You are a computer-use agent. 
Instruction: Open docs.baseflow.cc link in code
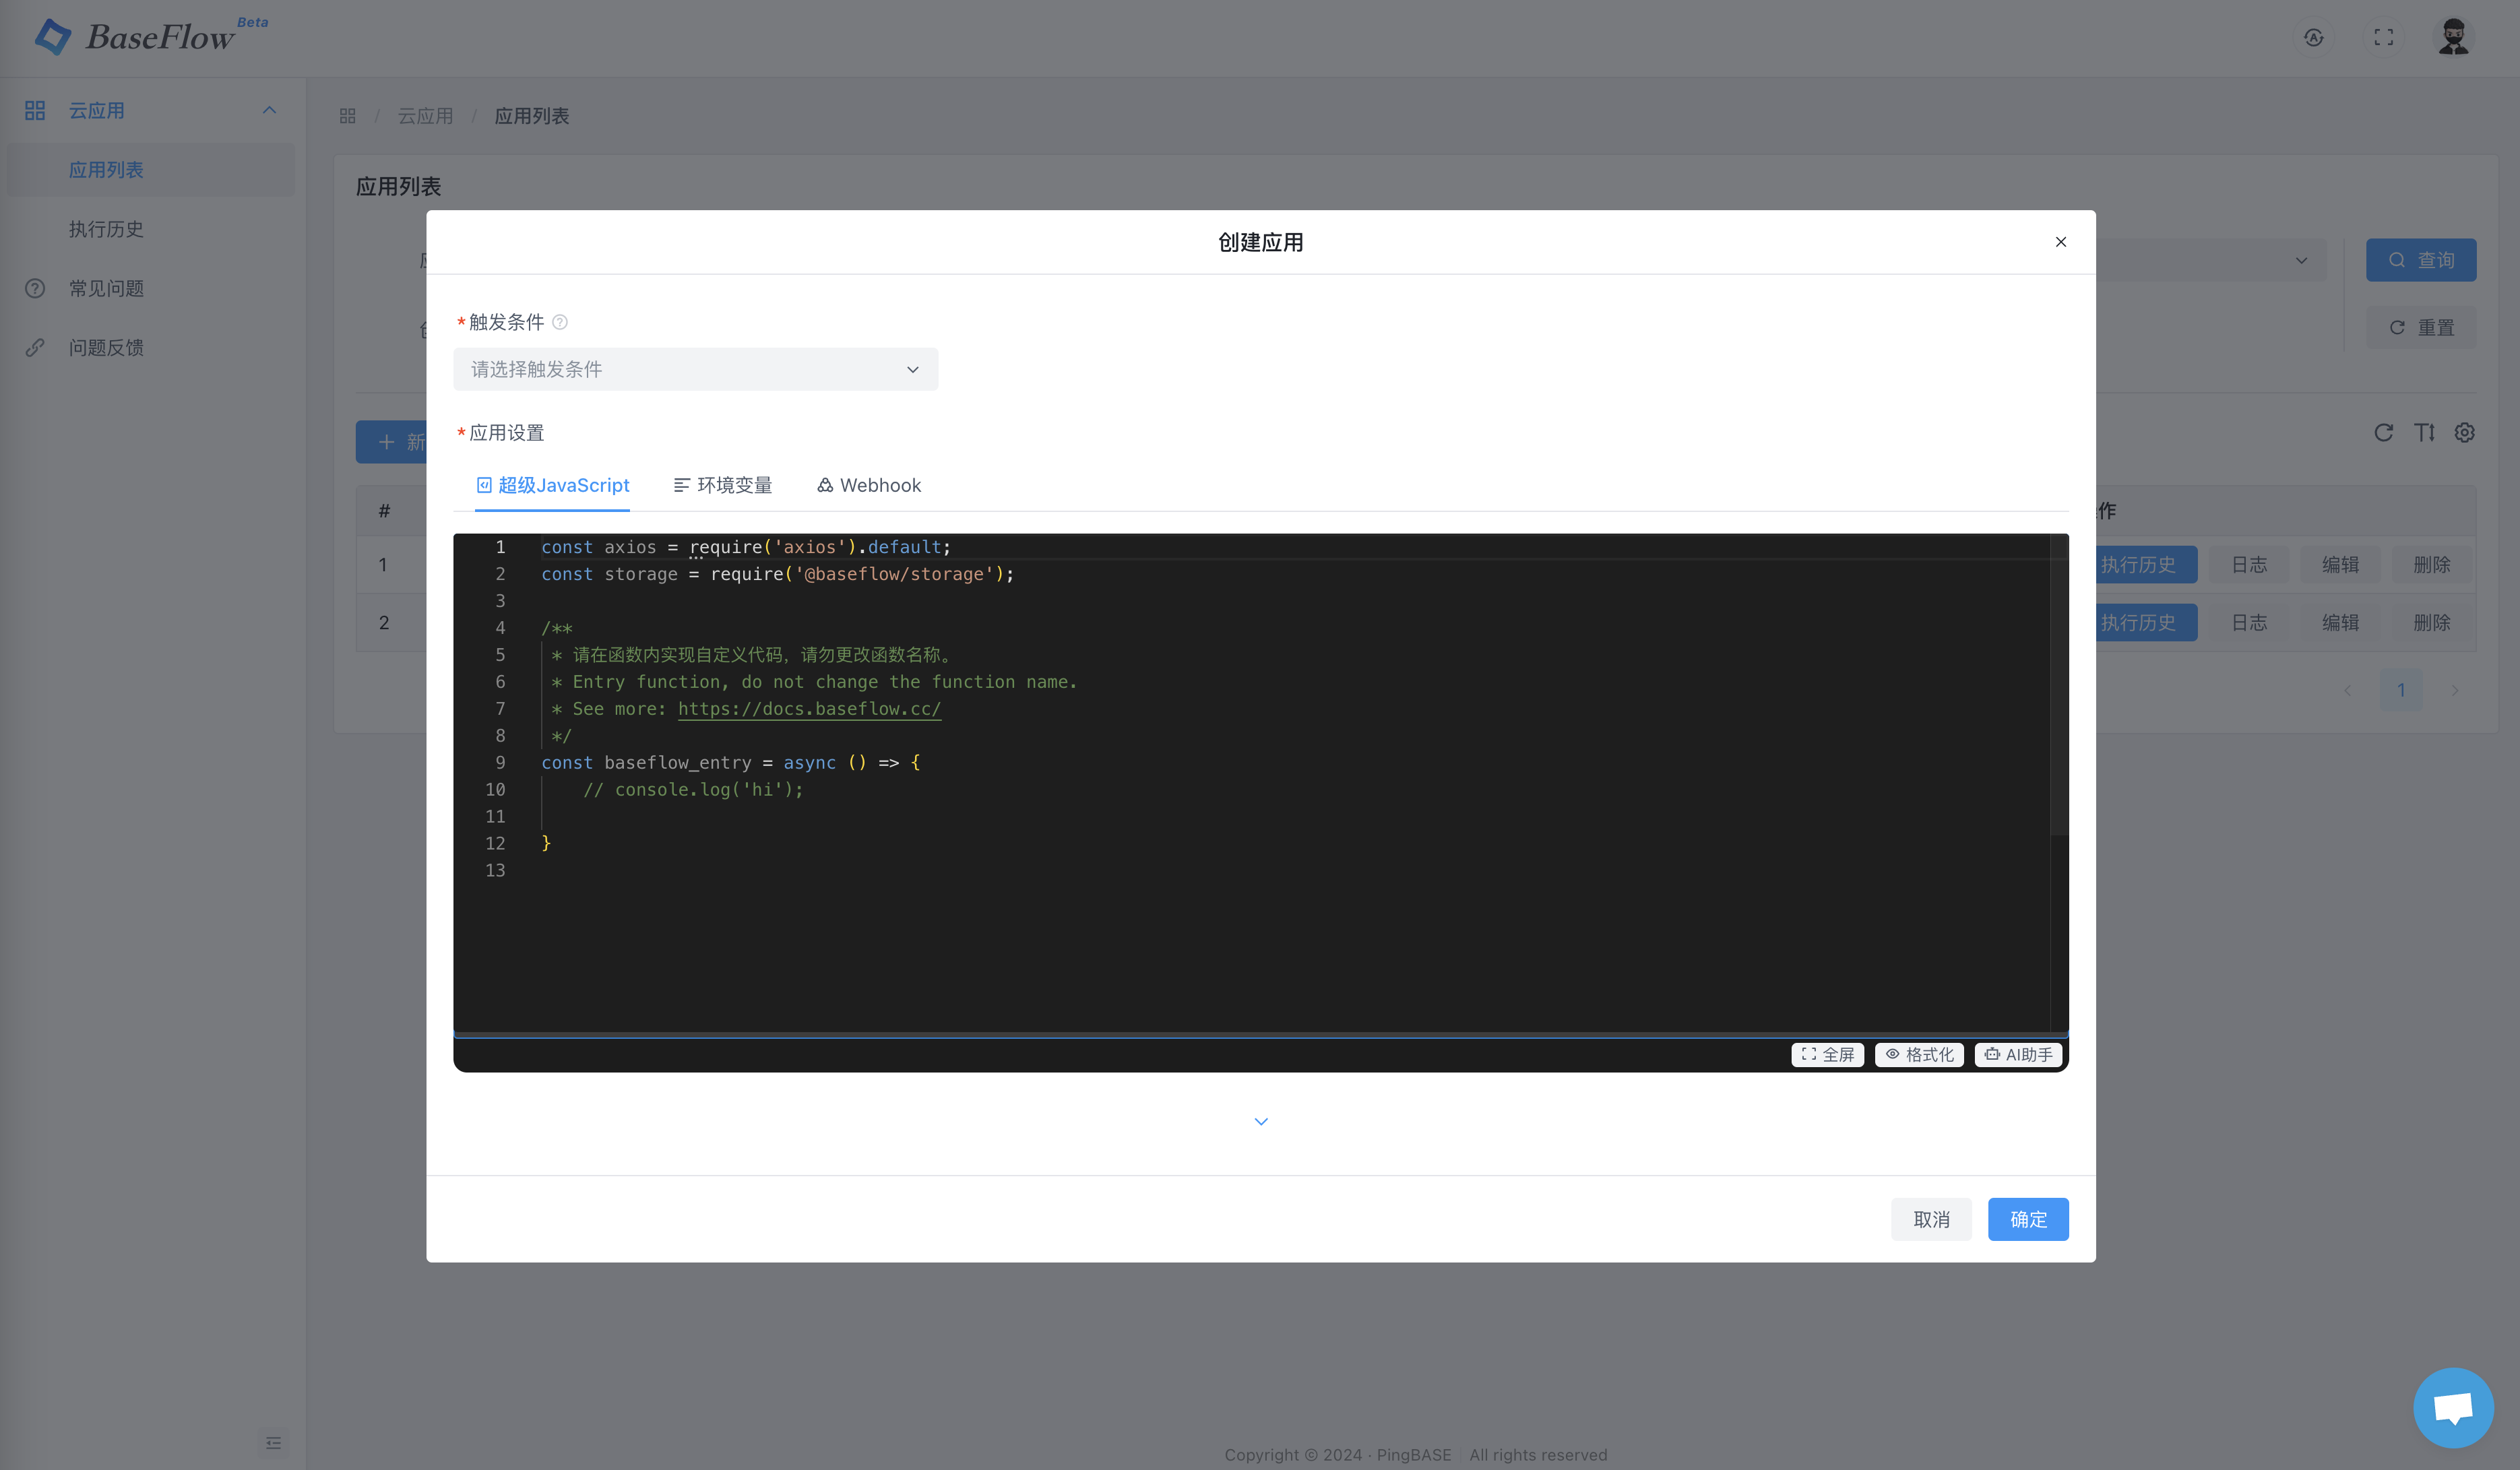point(809,709)
